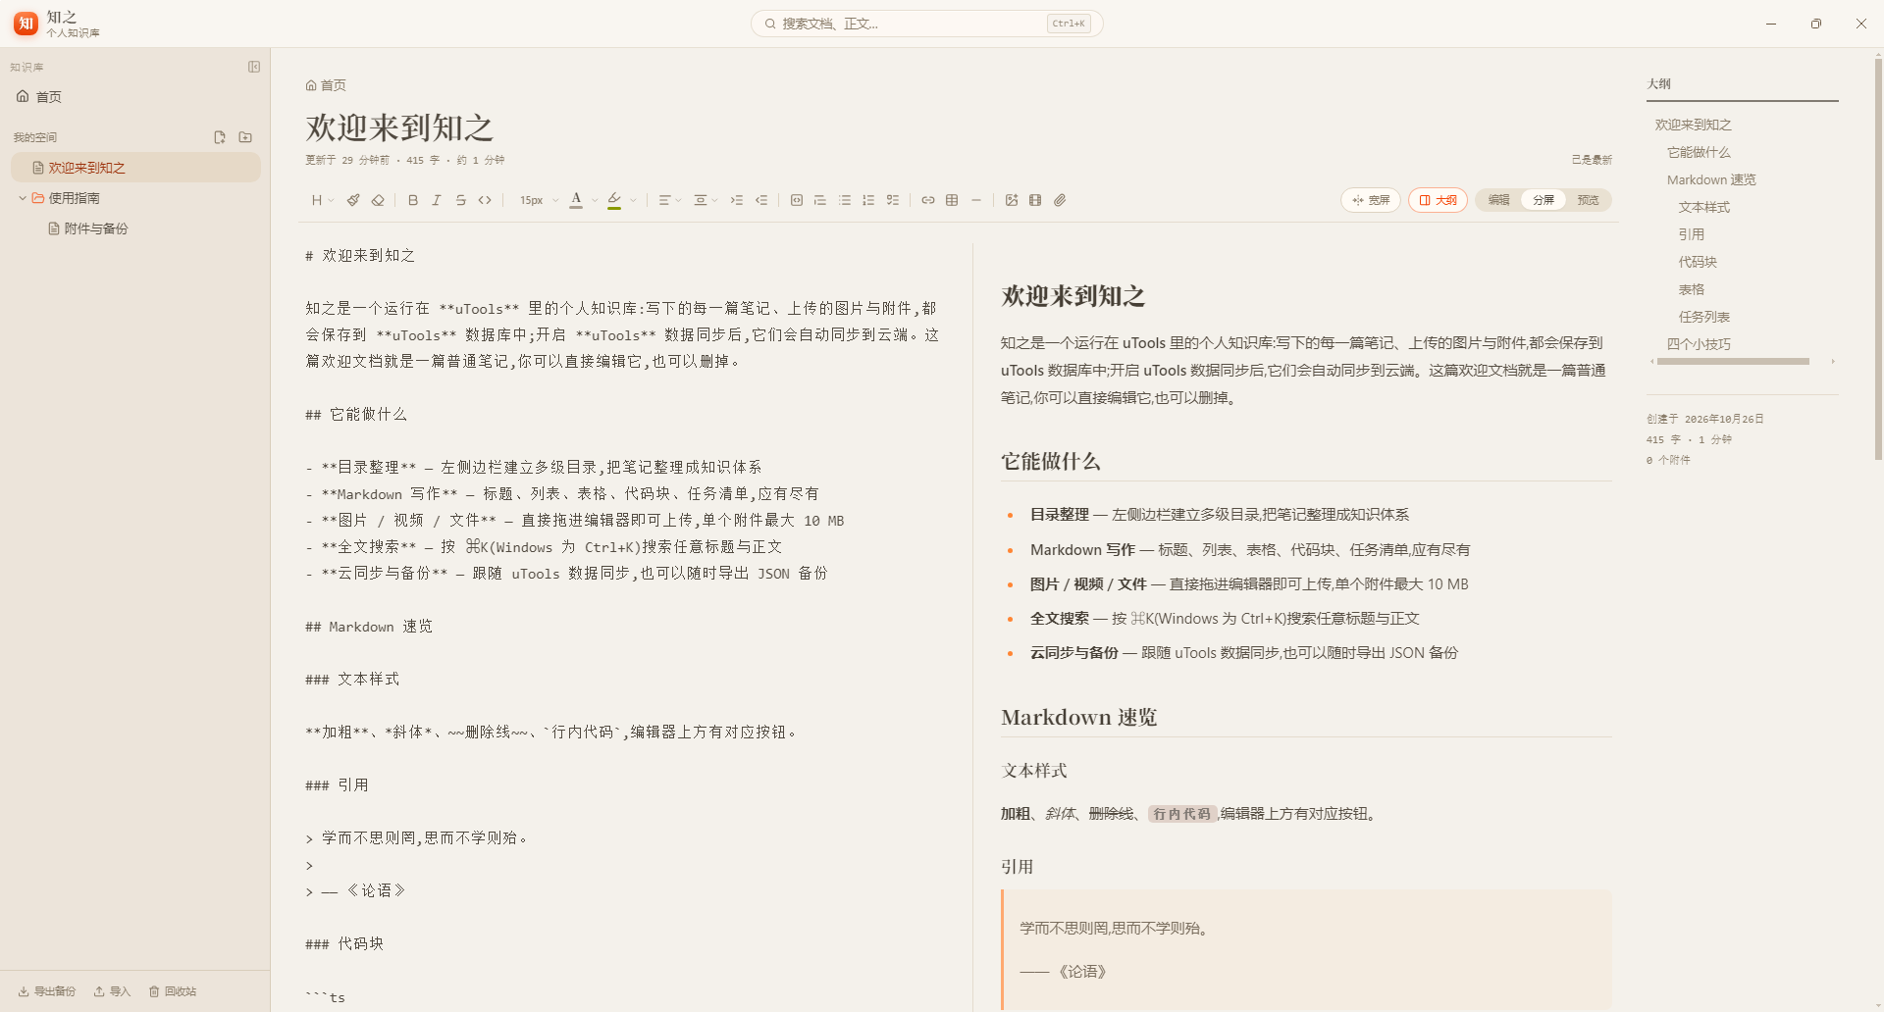Screen dimensions: 1884x1012
Task: Create a new note in 我的空间
Action: [220, 137]
